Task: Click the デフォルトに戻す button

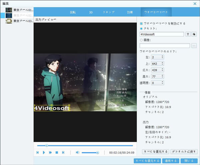Action: (x=184, y=151)
